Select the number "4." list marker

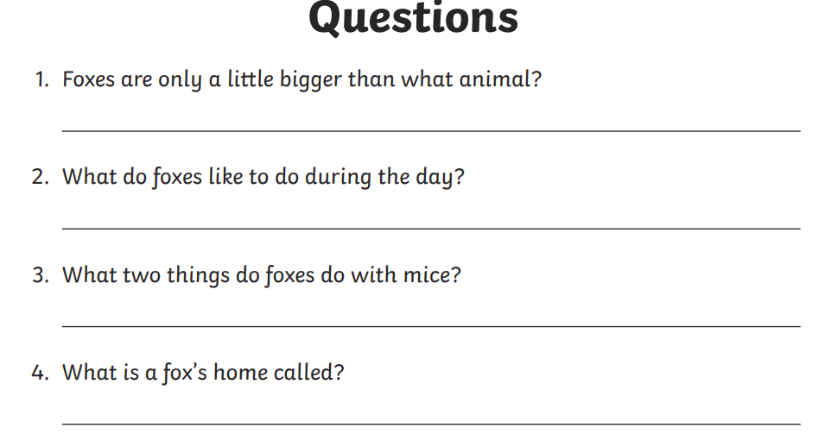[41, 373]
